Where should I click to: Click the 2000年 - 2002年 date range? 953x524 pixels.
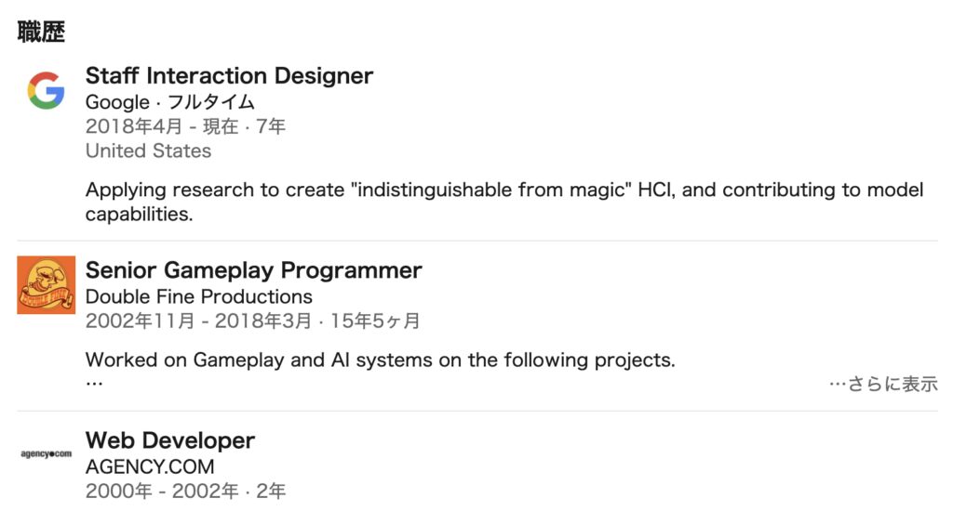pyautogui.click(x=162, y=491)
